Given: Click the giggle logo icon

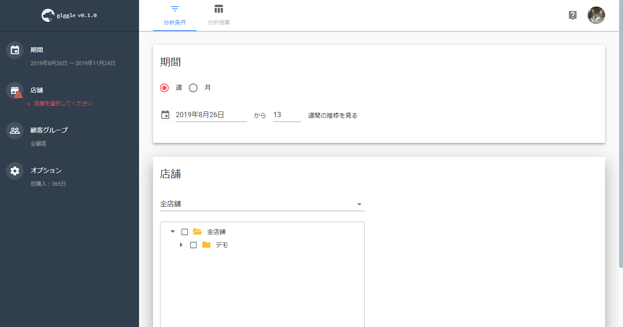Looking at the screenshot, I should 48,16.
